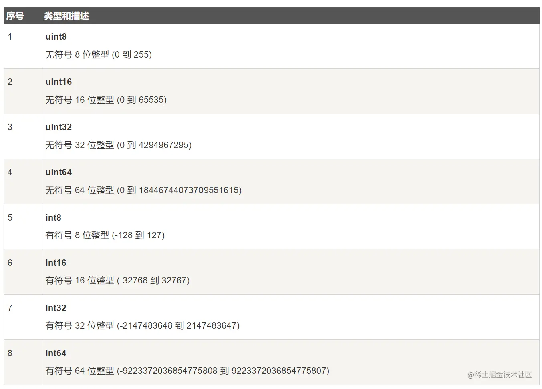Select the -128 到 127 description text
542x389 pixels.
pos(105,235)
